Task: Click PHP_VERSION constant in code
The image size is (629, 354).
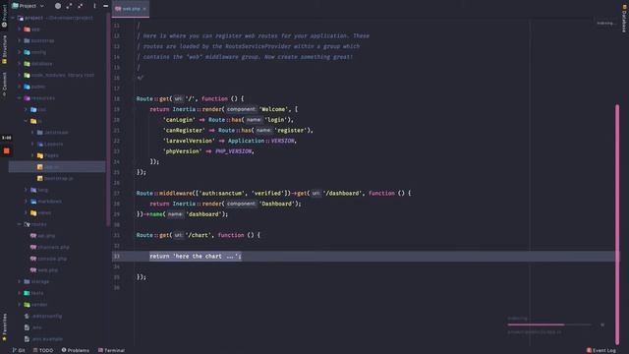Action: [x=234, y=151]
